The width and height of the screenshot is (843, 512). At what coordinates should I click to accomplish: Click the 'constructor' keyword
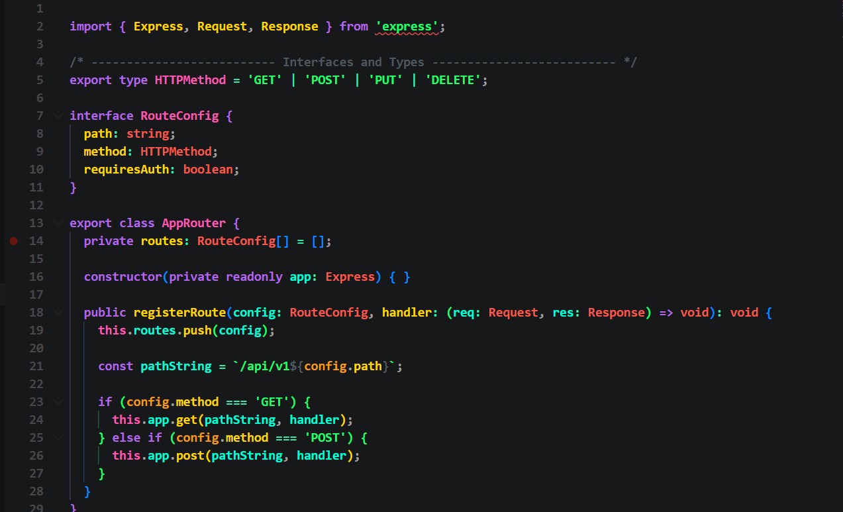[123, 277]
